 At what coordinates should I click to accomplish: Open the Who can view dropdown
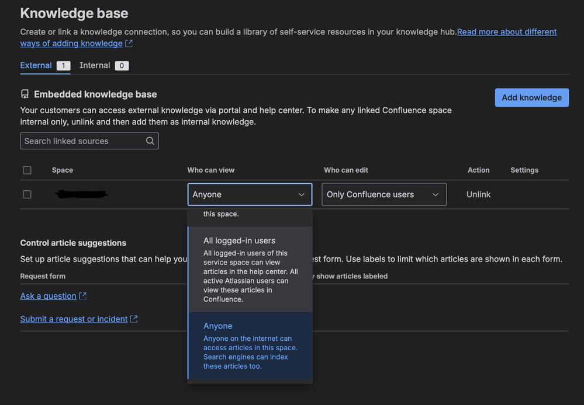tap(250, 194)
